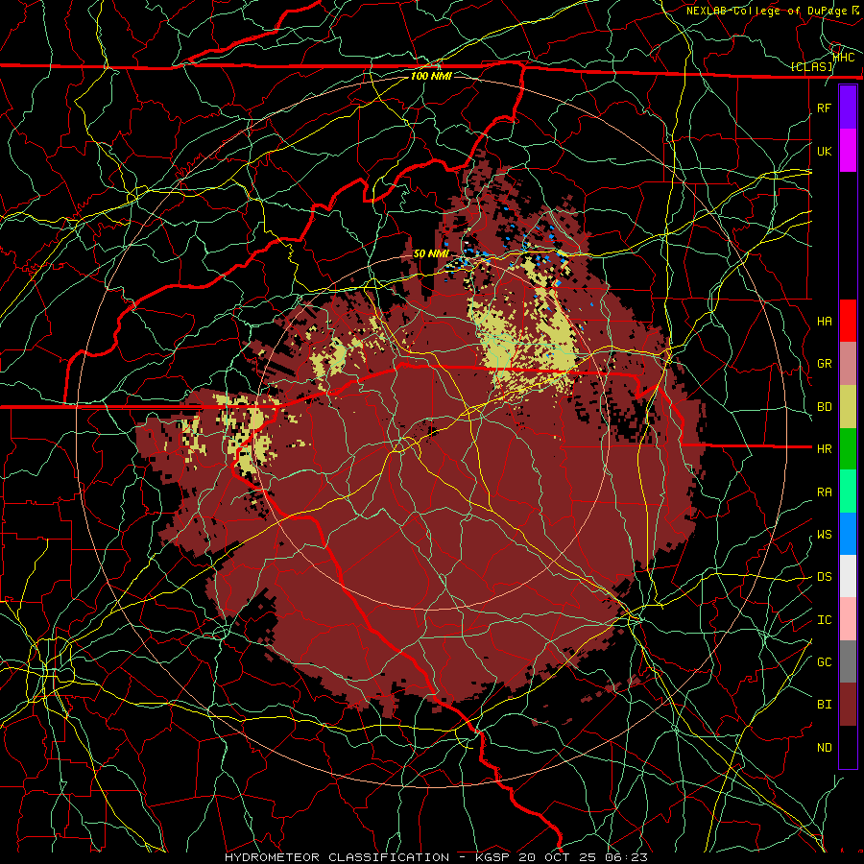Click the ND legend label
Image resolution: width=864 pixels, height=864 pixels.
[x=825, y=748]
